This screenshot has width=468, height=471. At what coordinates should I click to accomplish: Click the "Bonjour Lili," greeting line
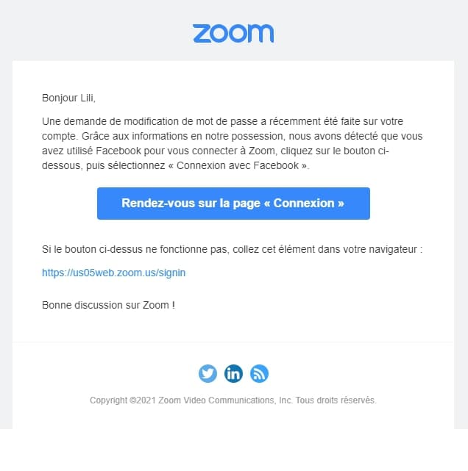pos(68,98)
